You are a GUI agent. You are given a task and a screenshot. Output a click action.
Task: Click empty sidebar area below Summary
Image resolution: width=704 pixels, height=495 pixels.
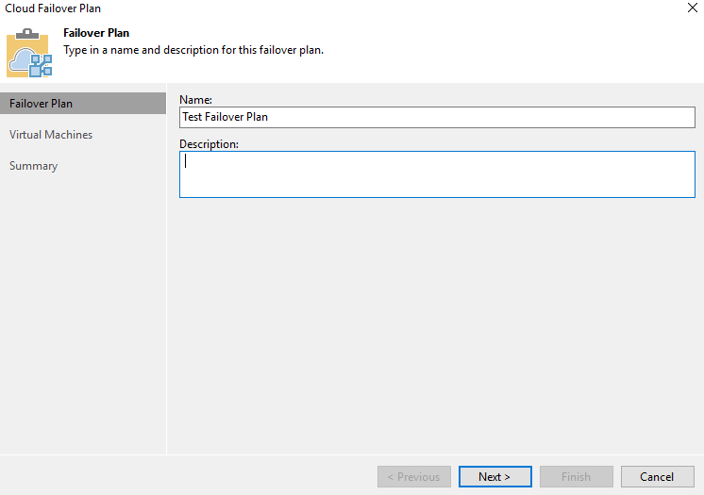point(83,311)
